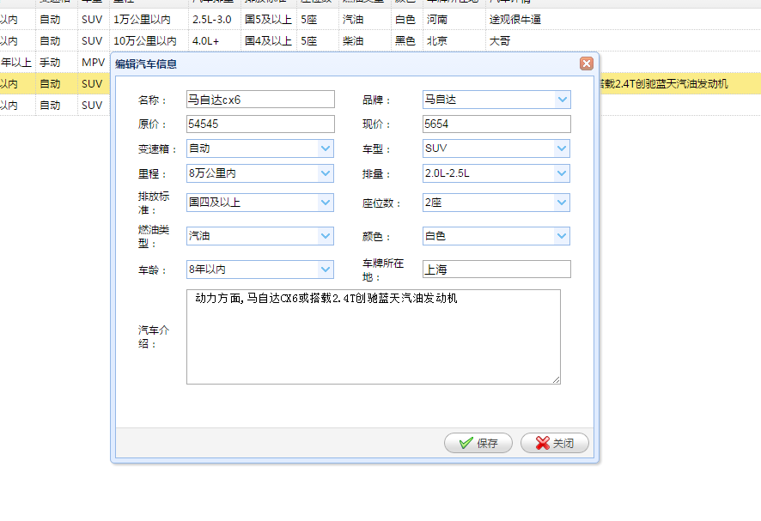Viewport: 761px width, 521px height.
Task: Select the 现价 field showing 5654
Action: click(496, 124)
